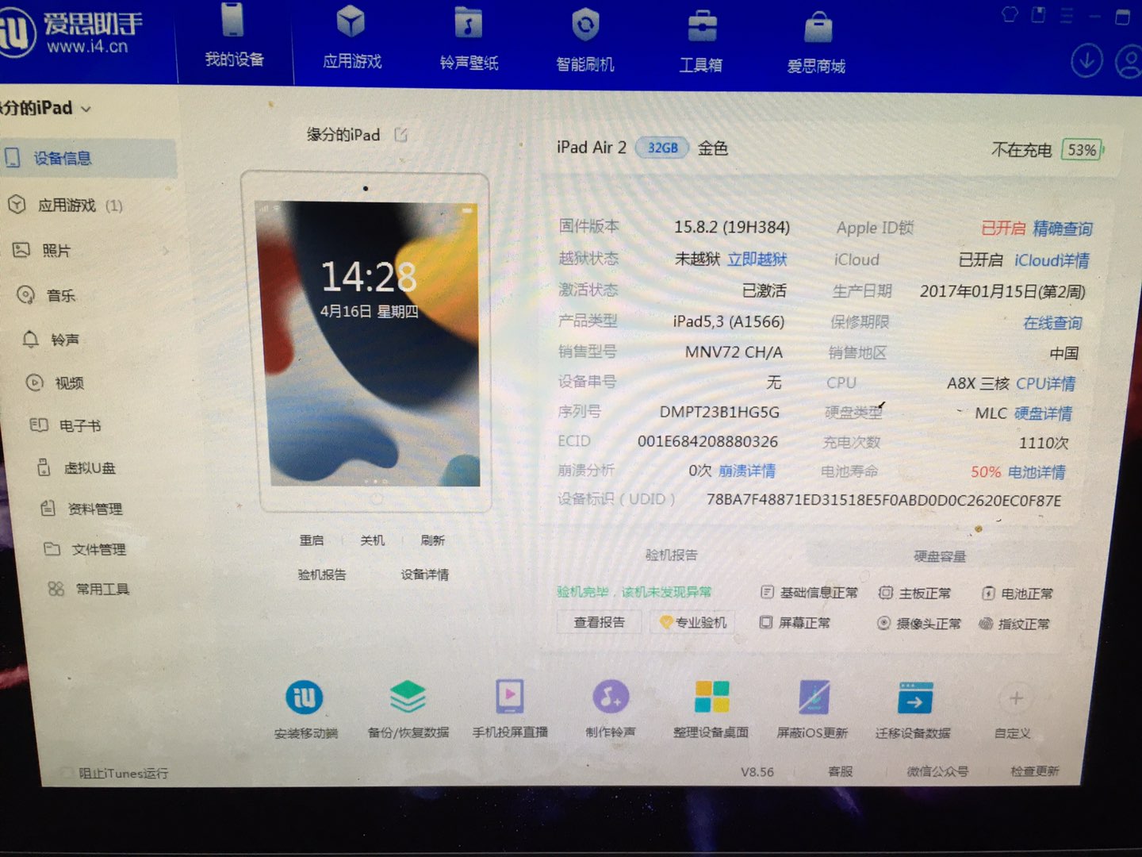Open the 智能刷机 top tab
1142x857 pixels.
585,41
